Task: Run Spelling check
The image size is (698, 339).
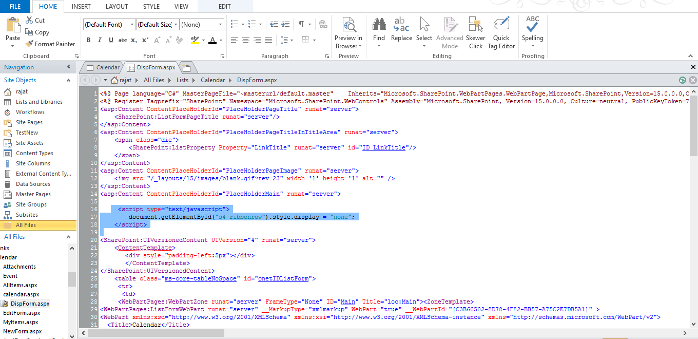Action: pos(532,31)
